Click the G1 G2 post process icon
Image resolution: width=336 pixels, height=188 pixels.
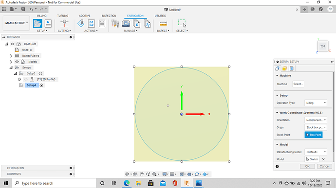[x=92, y=23]
